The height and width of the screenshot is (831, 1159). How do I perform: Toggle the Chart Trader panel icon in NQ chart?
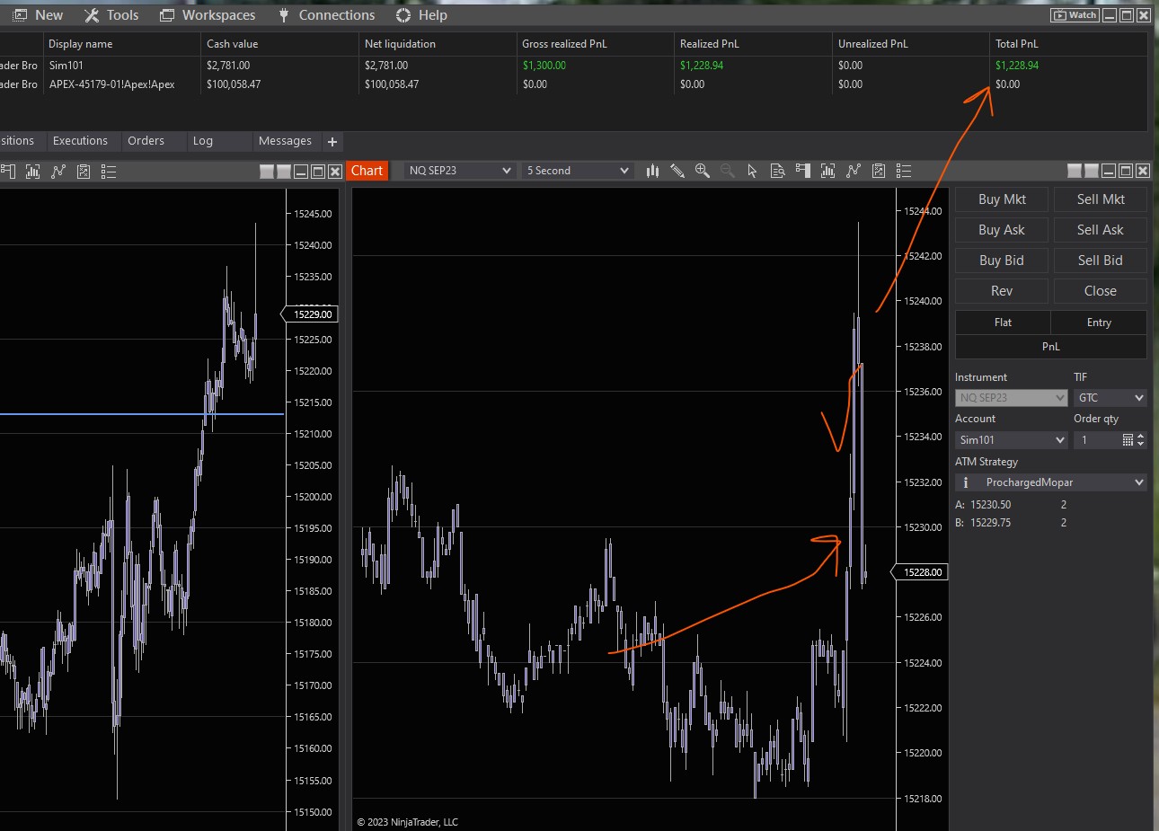point(802,171)
